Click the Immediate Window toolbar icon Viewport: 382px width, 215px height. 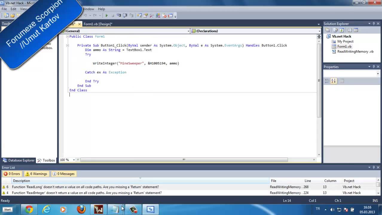[170, 16]
